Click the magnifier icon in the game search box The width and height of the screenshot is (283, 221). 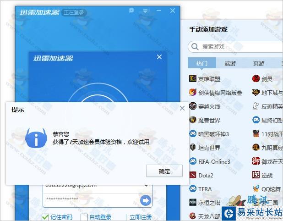(195, 47)
